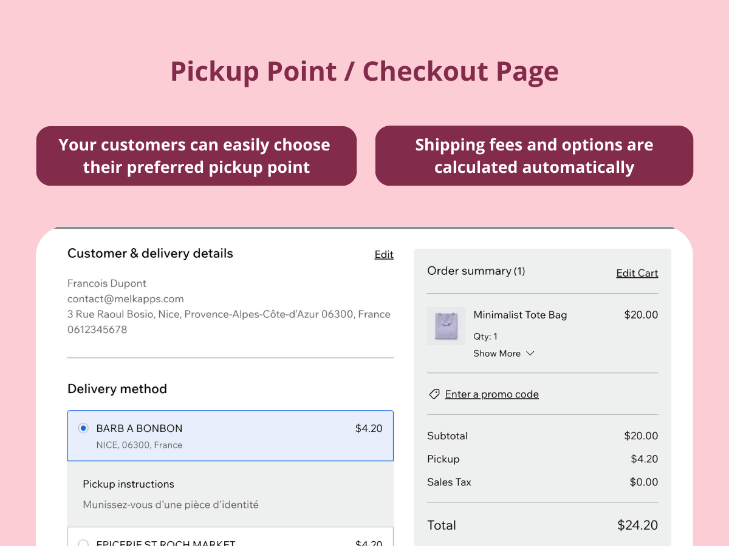Viewport: 729px width, 546px height.
Task: Open the Edit Cart link
Action: [637, 273]
